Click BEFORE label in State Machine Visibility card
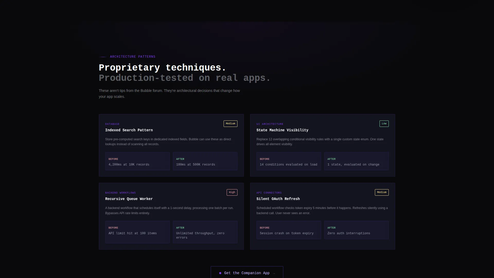This screenshot has width=494, height=278. [x=264, y=159]
